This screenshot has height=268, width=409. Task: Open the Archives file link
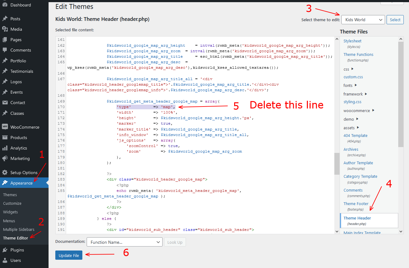point(351,149)
